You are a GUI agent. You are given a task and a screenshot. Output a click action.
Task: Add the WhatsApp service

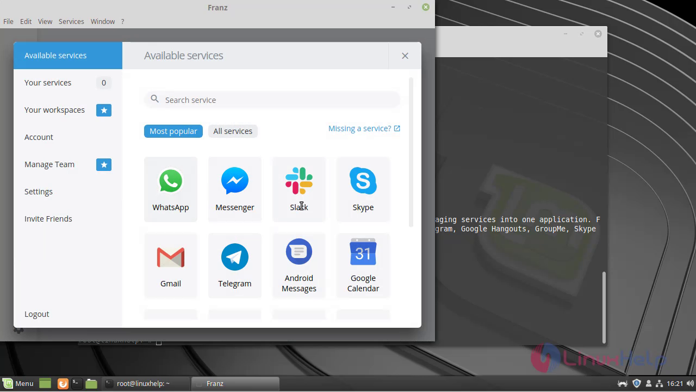[171, 189]
